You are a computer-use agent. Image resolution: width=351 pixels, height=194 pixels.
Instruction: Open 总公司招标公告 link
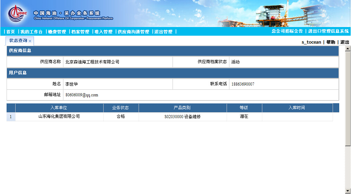[x=287, y=31]
